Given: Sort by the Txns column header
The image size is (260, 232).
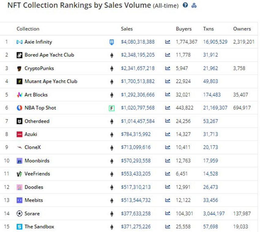Looking at the screenshot, I should 208,29.
